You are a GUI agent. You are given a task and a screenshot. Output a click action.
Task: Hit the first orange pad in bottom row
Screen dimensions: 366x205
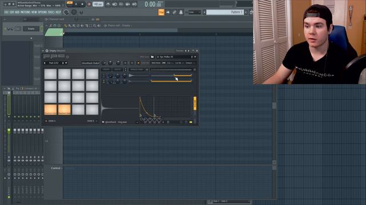point(50,109)
